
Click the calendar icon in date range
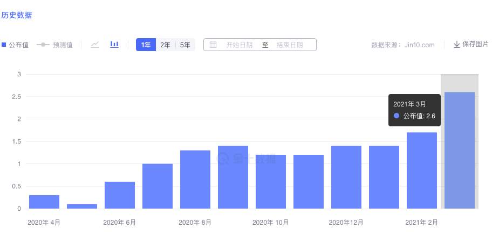213,45
